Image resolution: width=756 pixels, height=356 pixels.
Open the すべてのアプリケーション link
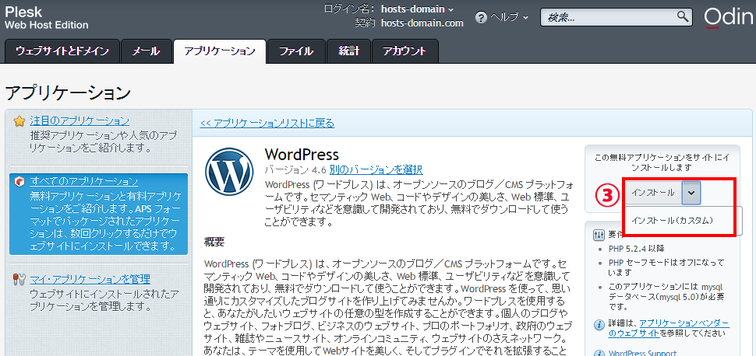pyautogui.click(x=84, y=181)
